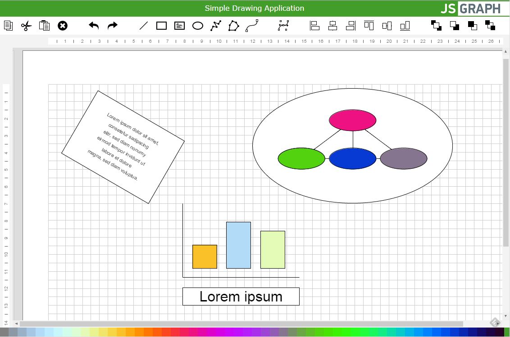Pick the orange swatch in color palette
This screenshot has height=337, width=510.
coord(139,333)
